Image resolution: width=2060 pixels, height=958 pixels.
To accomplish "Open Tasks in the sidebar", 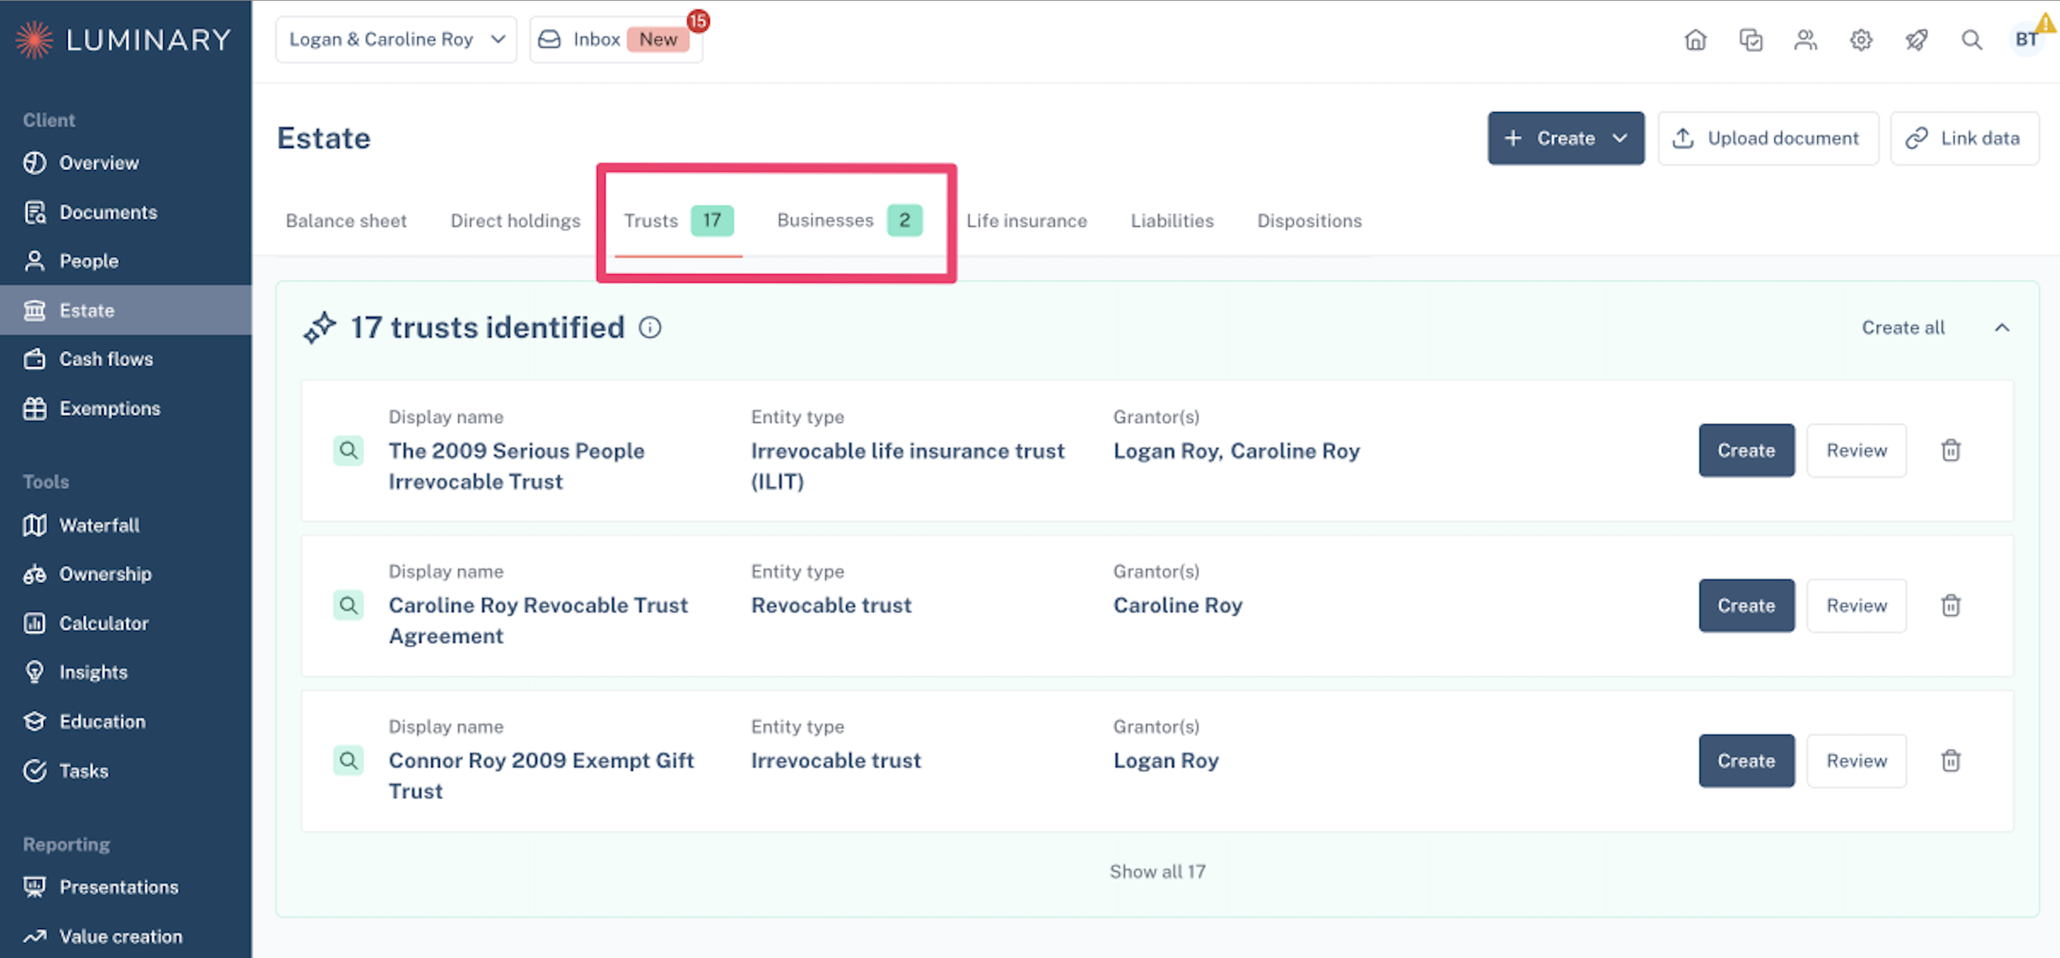I will coord(126,771).
